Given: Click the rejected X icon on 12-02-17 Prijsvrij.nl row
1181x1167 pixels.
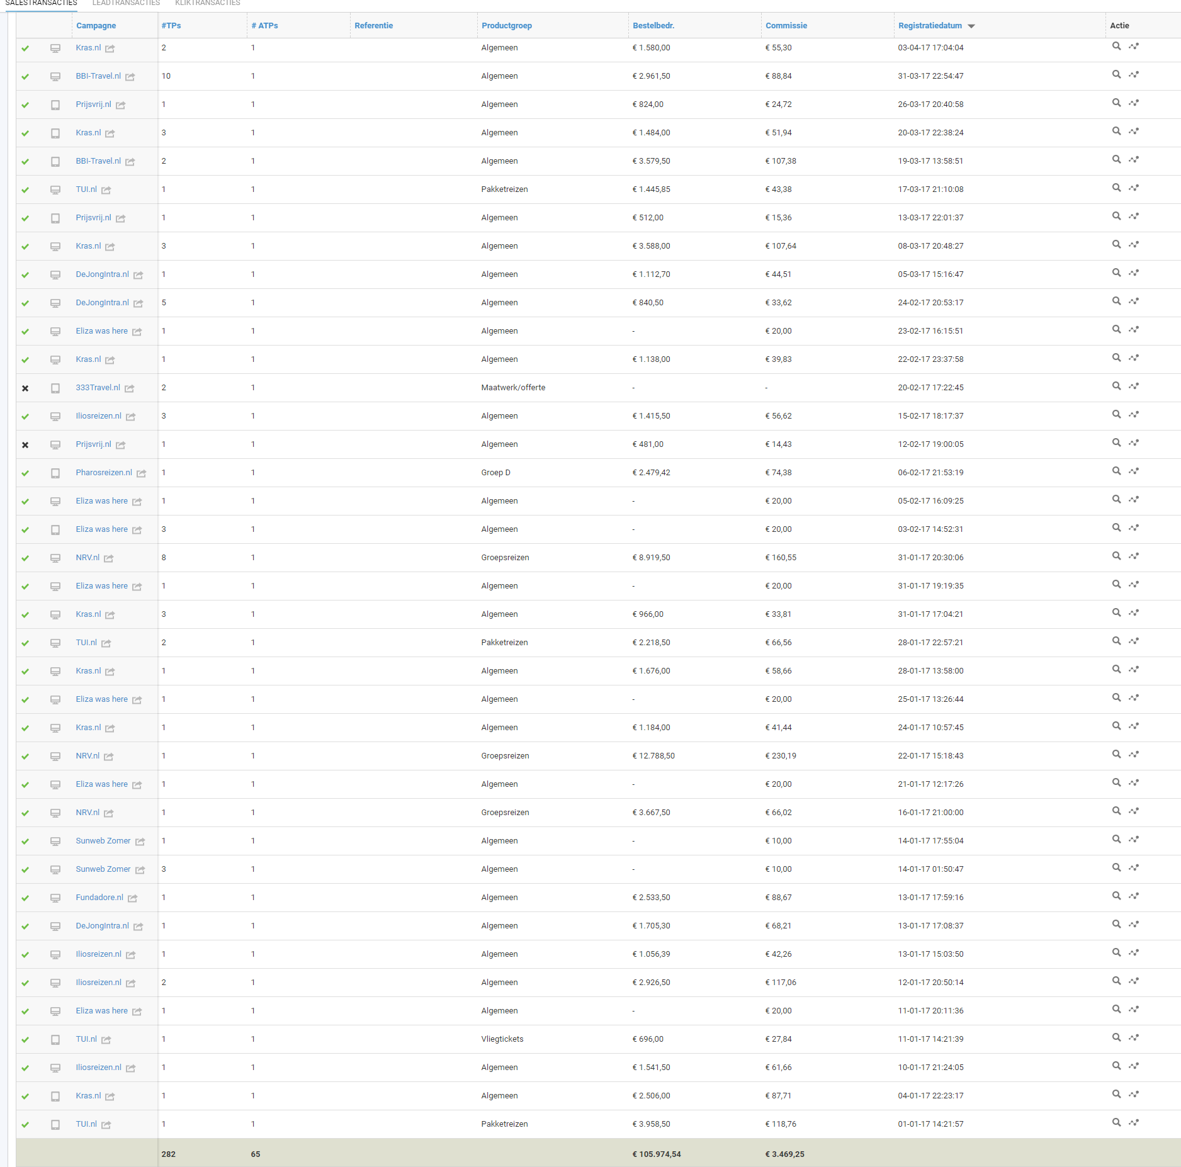Looking at the screenshot, I should point(25,445).
